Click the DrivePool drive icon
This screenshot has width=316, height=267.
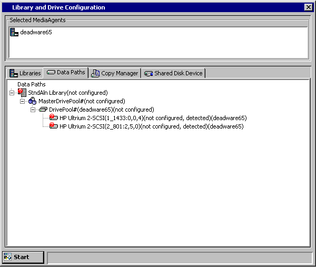[43, 110]
